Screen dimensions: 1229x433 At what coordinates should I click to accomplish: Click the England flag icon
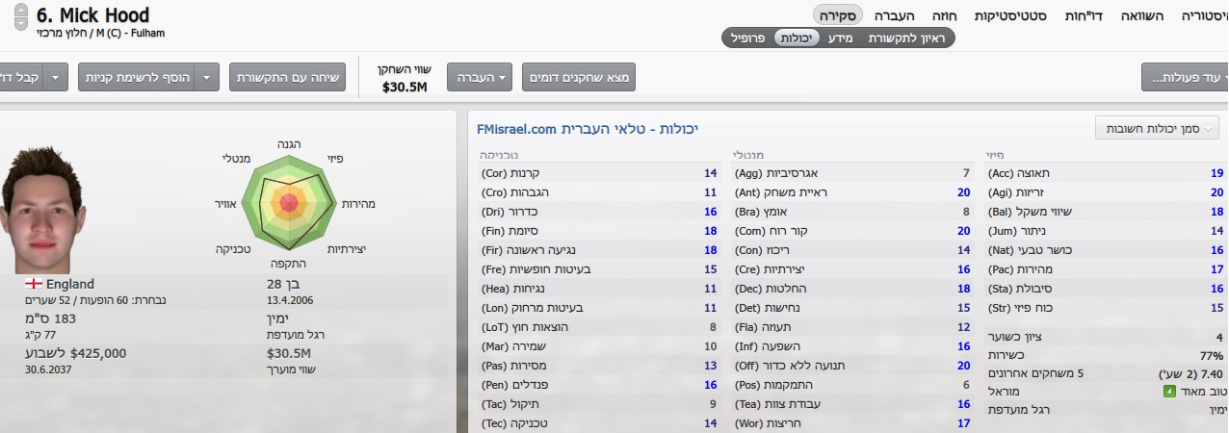33,284
